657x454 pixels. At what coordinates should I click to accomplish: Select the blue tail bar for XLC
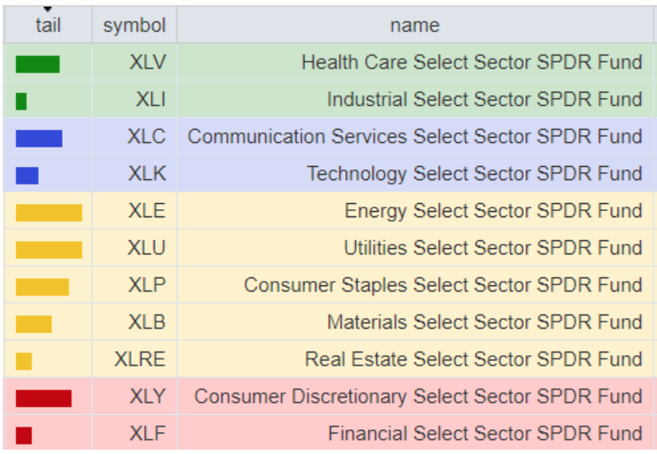coord(39,138)
